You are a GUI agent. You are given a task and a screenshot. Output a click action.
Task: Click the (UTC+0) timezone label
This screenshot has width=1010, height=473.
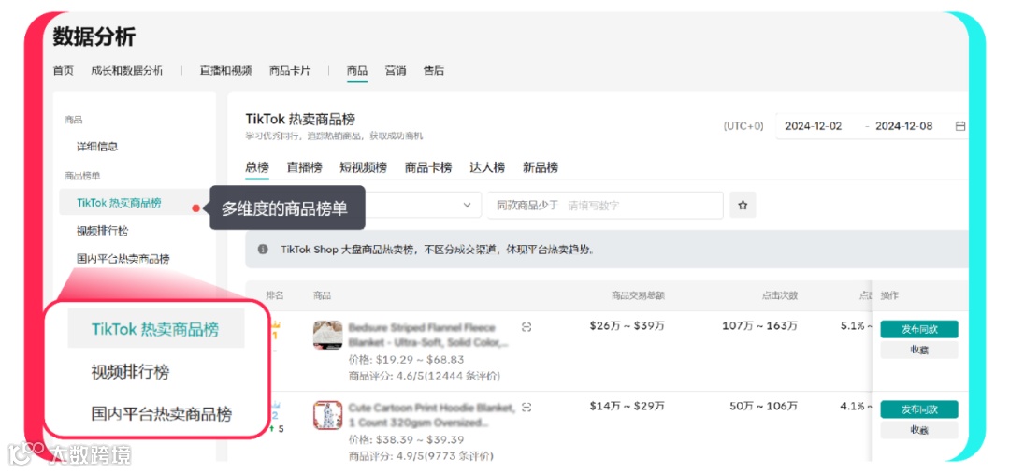pyautogui.click(x=743, y=126)
